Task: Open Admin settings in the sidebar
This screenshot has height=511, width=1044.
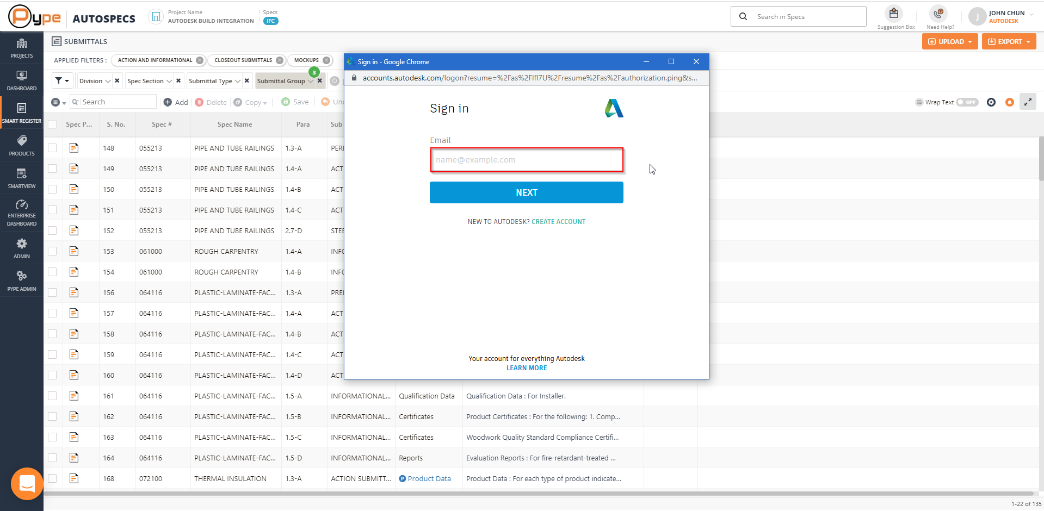Action: click(x=22, y=248)
